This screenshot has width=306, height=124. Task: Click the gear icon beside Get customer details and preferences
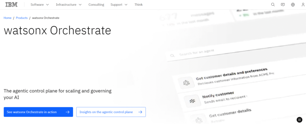(186, 82)
